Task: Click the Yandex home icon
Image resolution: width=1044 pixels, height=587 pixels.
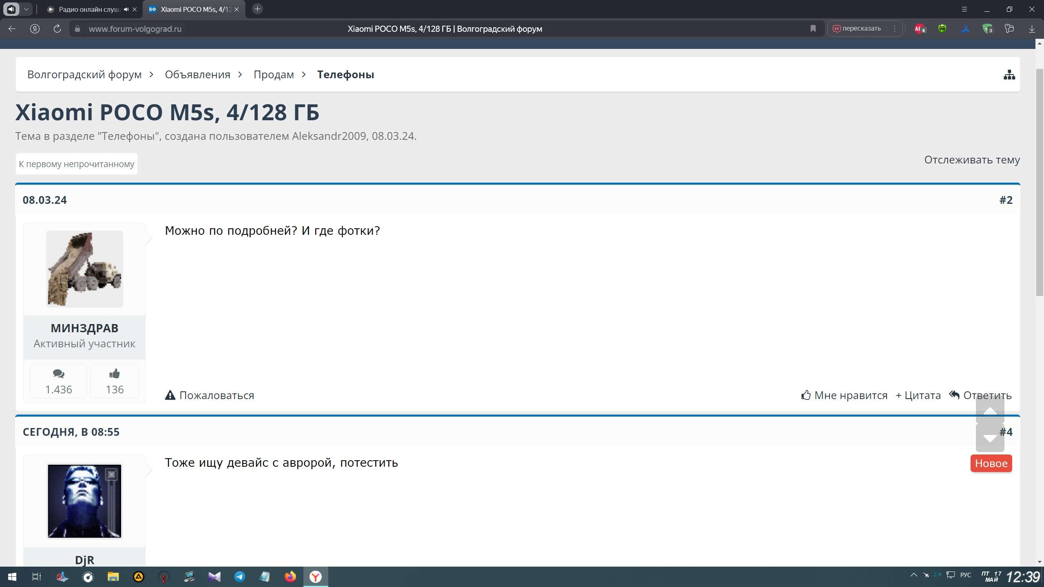Action: pos(35,29)
